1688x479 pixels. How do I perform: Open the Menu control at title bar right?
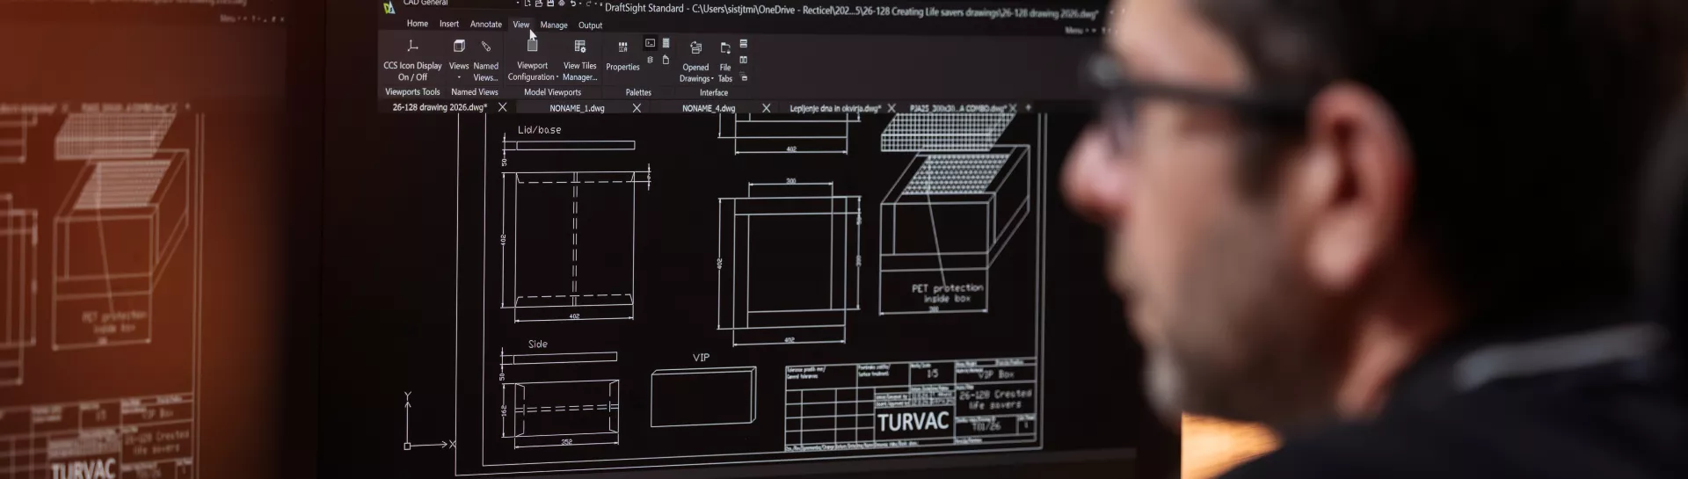point(1078,30)
